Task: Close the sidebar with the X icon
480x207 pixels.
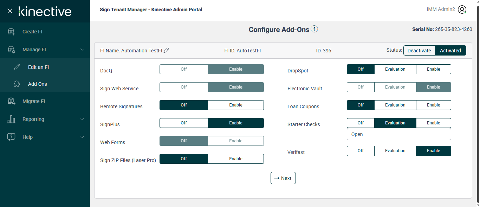Action: (10, 11)
